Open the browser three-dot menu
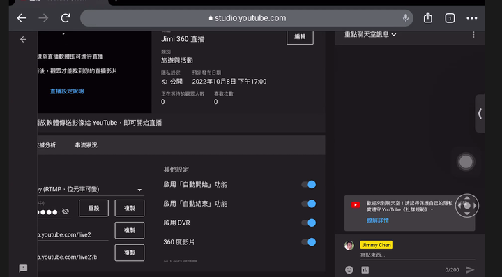The width and height of the screenshot is (502, 277). (x=471, y=18)
